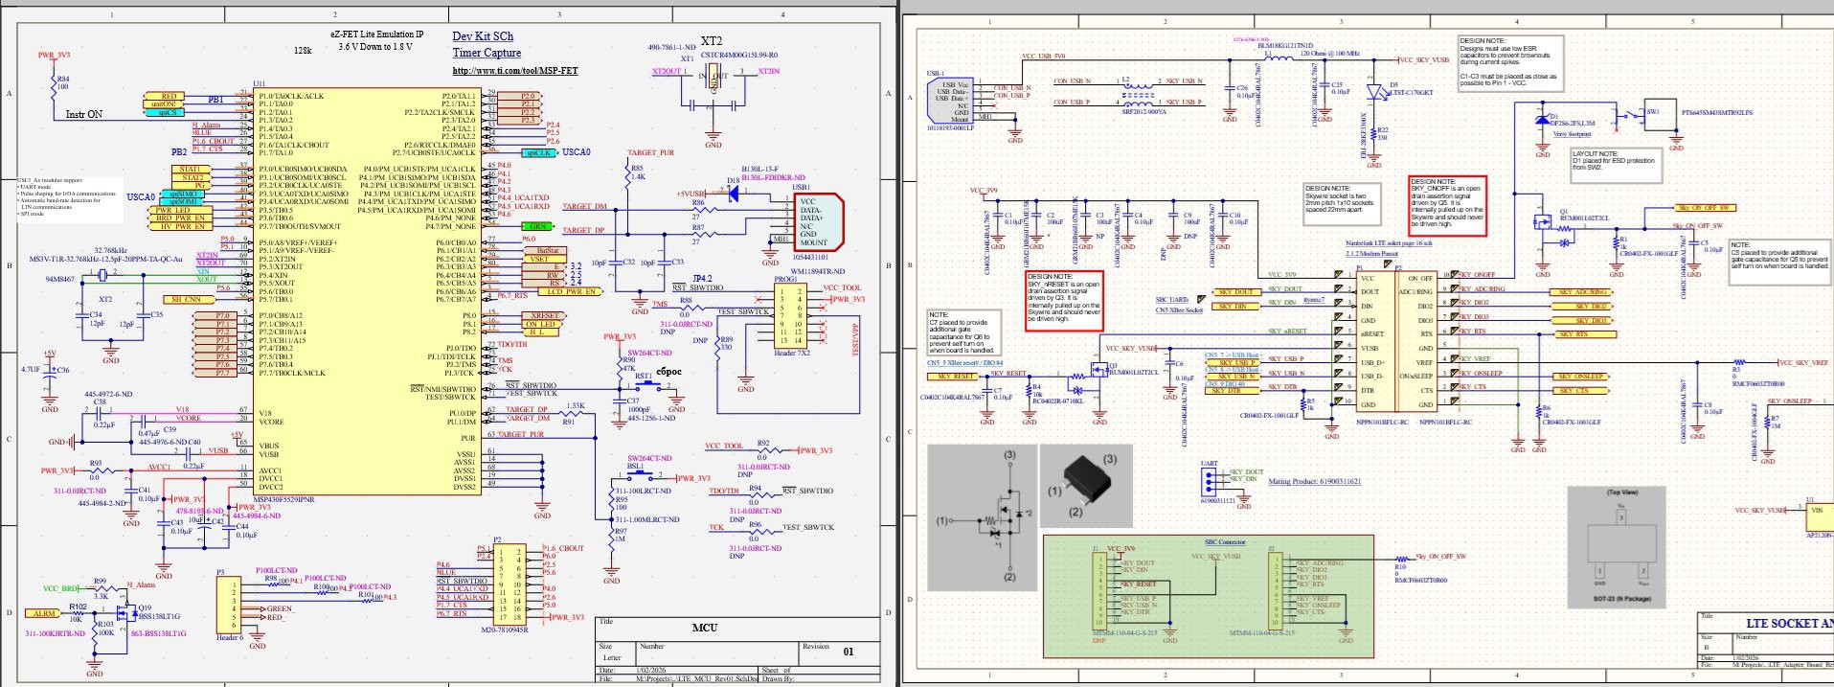Select the SOT-23 top view package image
1834x687 pixels.
(1621, 548)
